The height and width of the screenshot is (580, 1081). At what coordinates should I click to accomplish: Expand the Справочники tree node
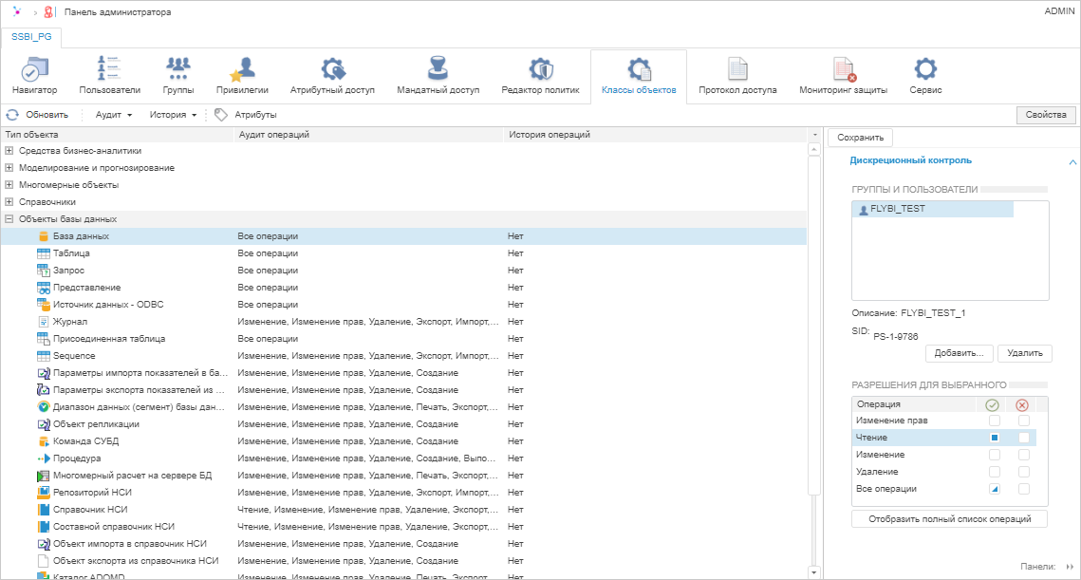(x=9, y=202)
